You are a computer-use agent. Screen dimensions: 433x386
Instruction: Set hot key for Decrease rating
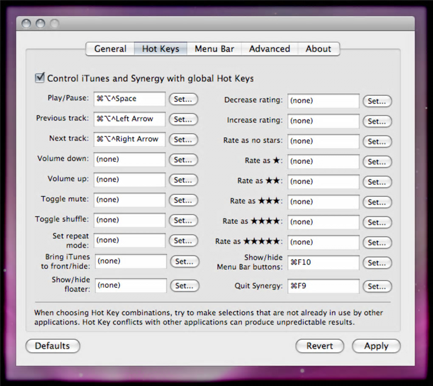click(x=377, y=101)
